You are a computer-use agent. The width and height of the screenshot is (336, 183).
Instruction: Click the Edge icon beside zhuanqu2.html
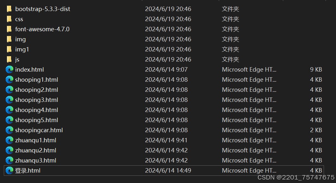[9, 150]
